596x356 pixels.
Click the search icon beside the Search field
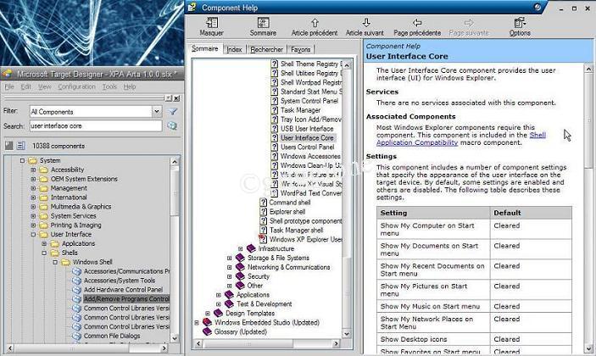pos(172,125)
